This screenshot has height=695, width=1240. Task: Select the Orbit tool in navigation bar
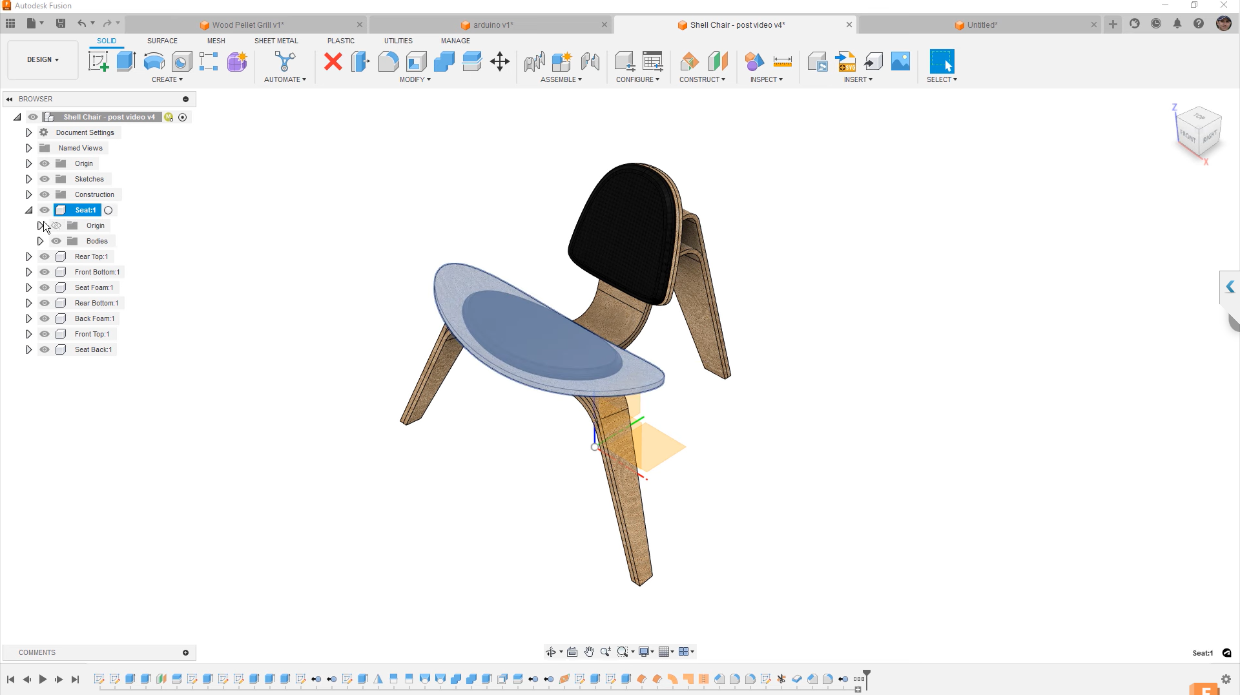click(x=550, y=652)
